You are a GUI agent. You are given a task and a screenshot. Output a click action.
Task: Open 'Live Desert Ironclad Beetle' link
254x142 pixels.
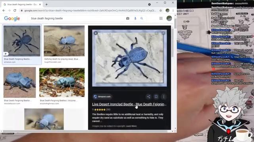pos(129,104)
